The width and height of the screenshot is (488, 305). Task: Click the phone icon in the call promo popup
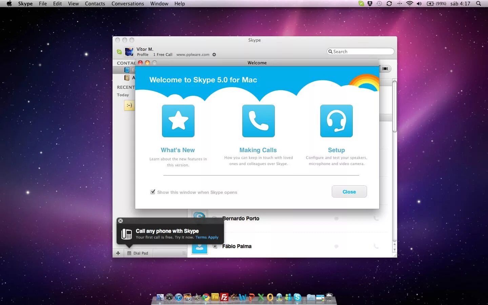coord(127,234)
